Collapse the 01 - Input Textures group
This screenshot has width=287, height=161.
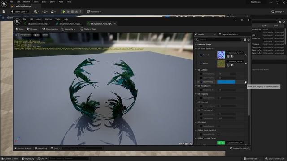(x=196, y=49)
